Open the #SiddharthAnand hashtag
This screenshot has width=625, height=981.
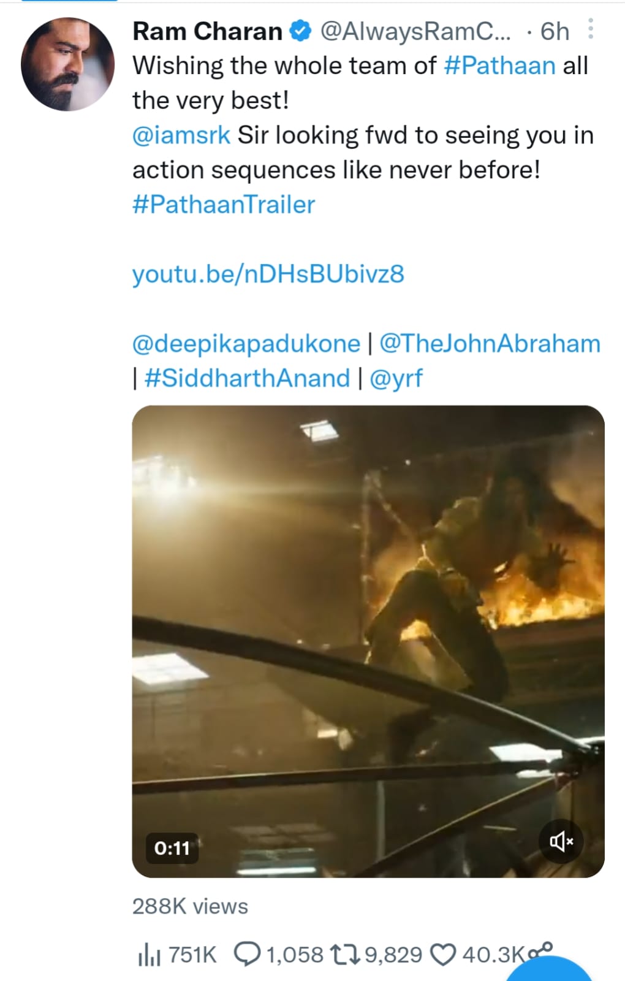tap(246, 378)
